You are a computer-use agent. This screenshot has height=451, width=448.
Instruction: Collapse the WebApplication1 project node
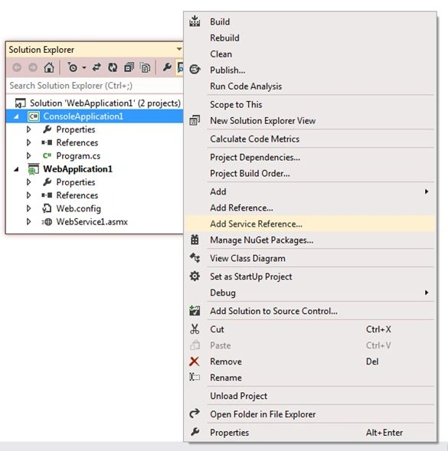[x=16, y=169]
